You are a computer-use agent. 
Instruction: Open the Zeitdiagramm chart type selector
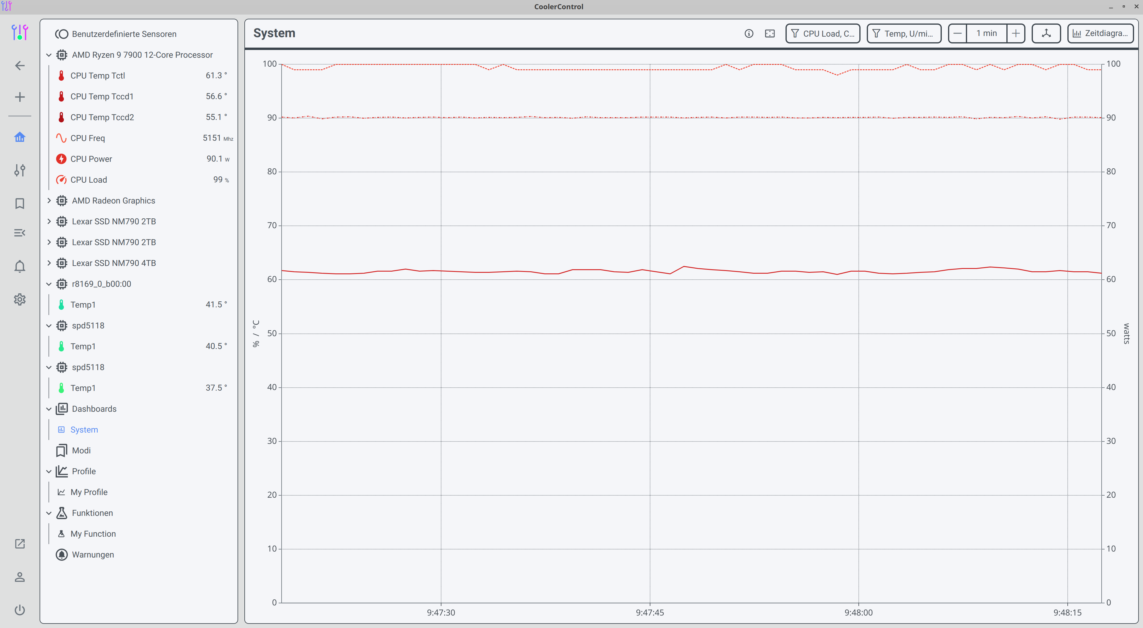point(1100,33)
